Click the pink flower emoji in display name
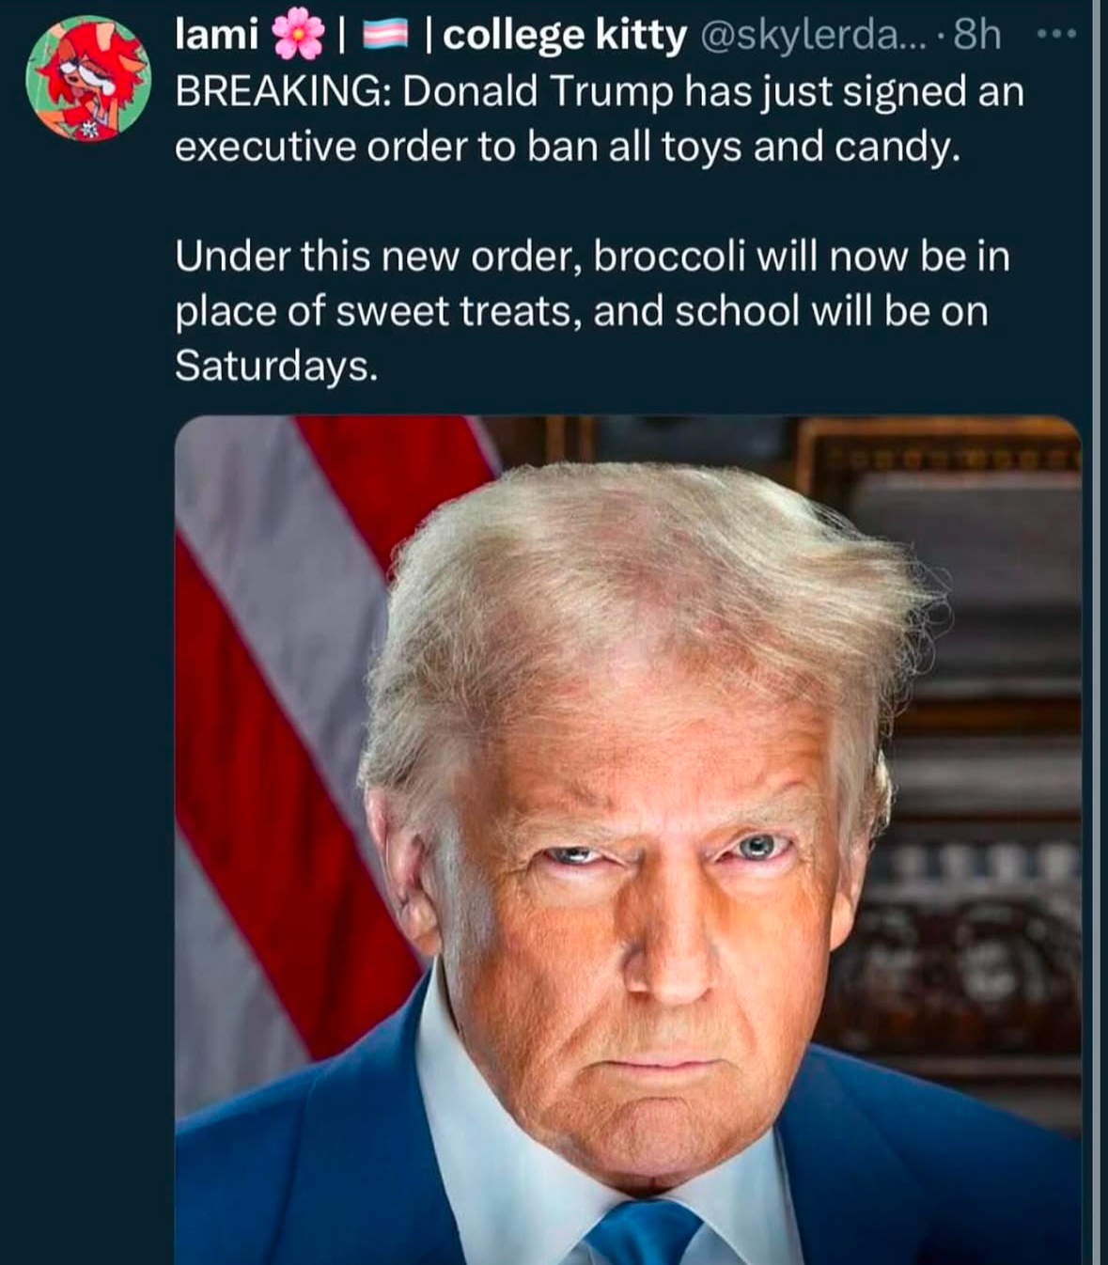The height and width of the screenshot is (1265, 1108). 298,37
